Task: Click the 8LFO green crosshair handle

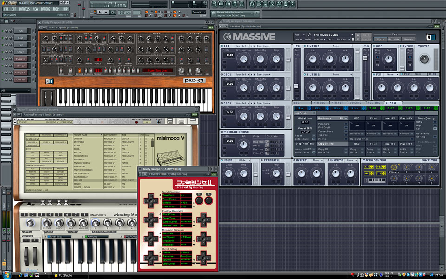Action: (x=436, y=108)
